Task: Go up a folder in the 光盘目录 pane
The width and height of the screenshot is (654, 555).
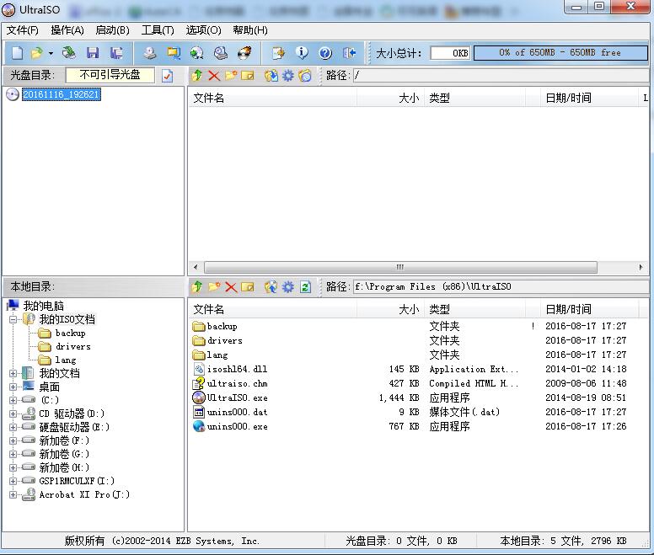Action: (197, 76)
